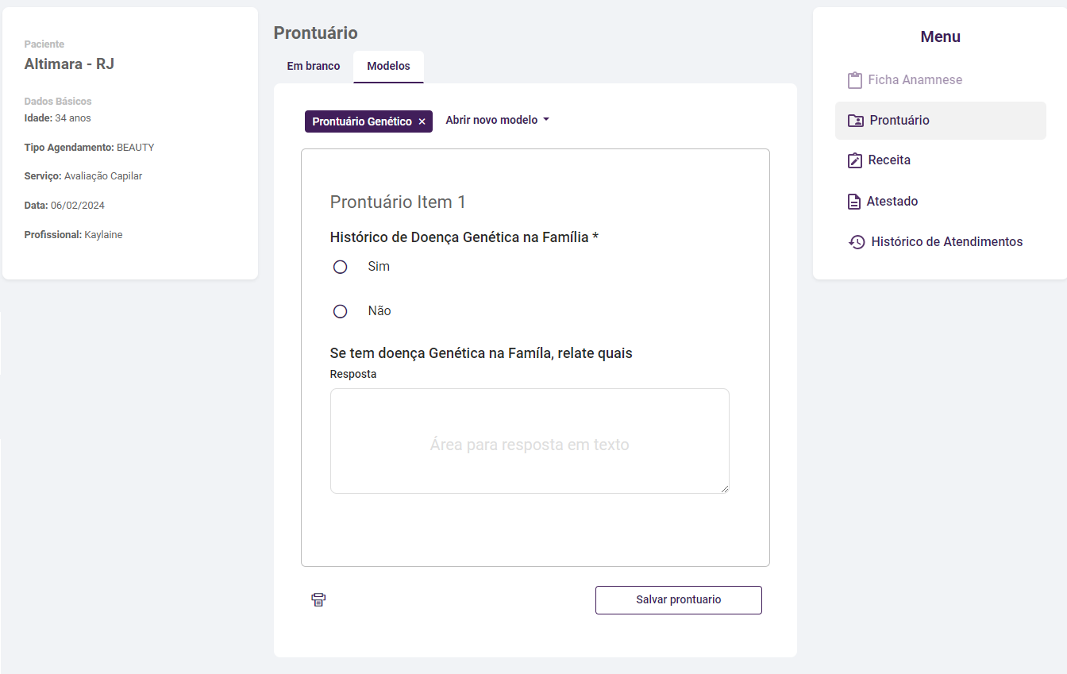Open Histórico de Atendimentos menu link

click(x=946, y=242)
